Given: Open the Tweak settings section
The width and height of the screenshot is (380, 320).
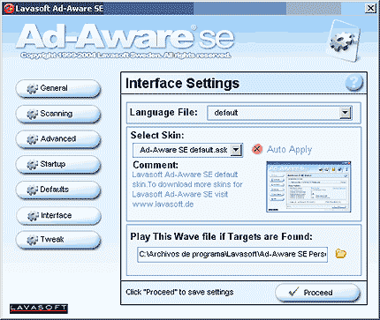Looking at the screenshot, I should 58,240.
